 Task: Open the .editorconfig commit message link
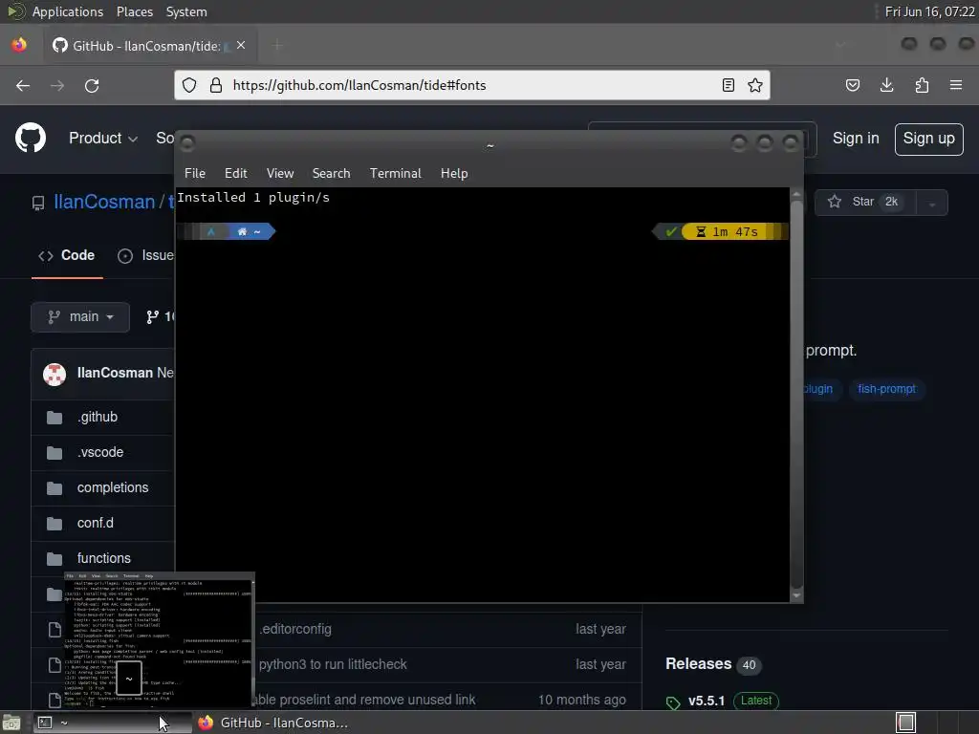tap(295, 629)
